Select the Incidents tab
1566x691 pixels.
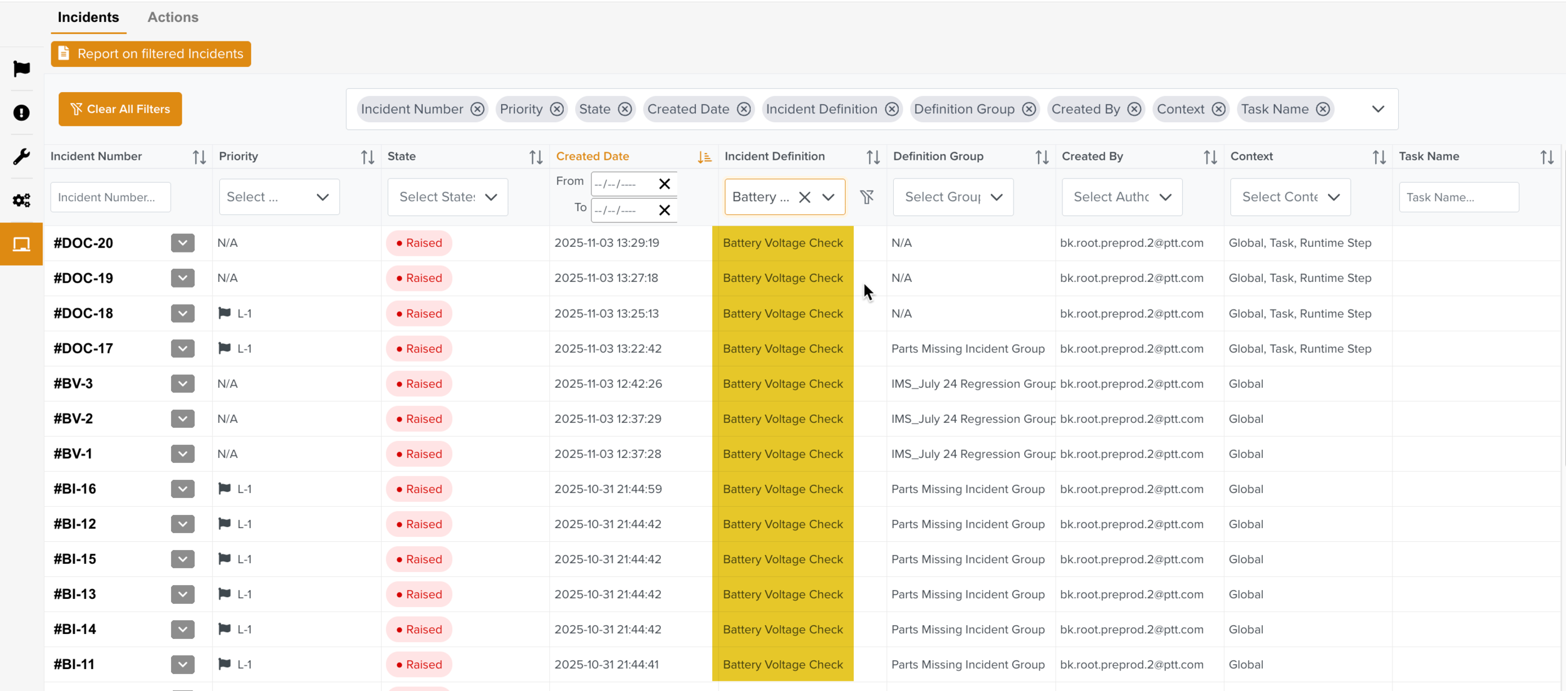point(88,18)
